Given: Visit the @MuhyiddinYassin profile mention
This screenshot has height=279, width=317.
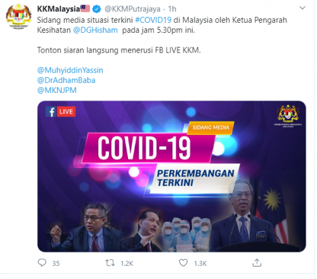Looking at the screenshot, I should (70, 70).
